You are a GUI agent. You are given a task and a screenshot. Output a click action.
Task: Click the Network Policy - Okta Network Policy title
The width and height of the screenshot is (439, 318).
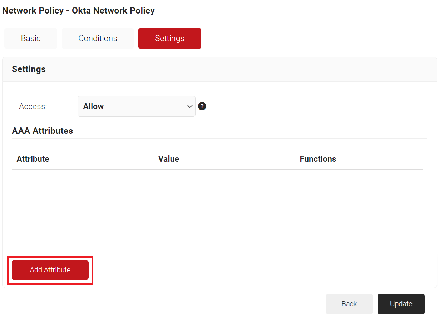point(79,11)
